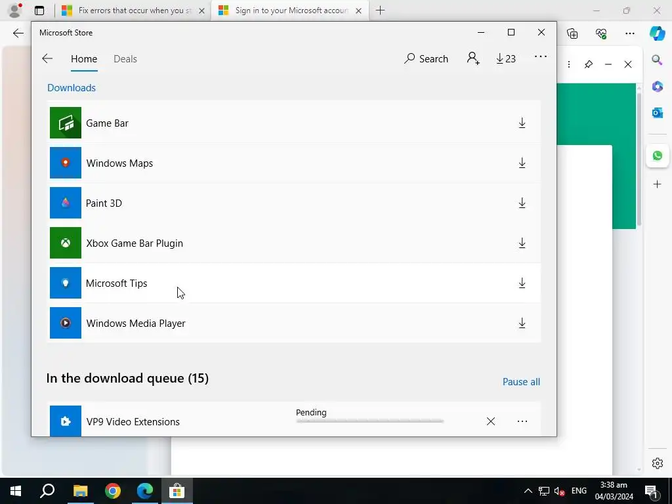Image resolution: width=672 pixels, height=504 pixels.
Task: Switch to the Deals tab
Action: coord(125,58)
